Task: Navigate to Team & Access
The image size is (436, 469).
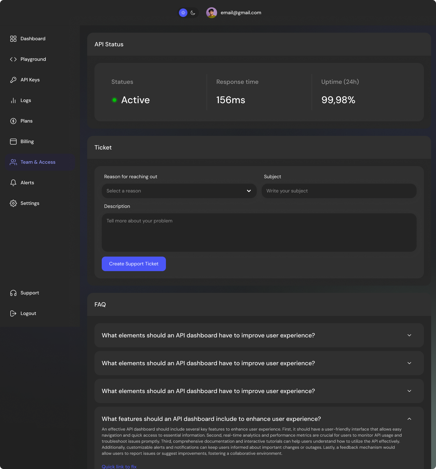Action: 38,162
